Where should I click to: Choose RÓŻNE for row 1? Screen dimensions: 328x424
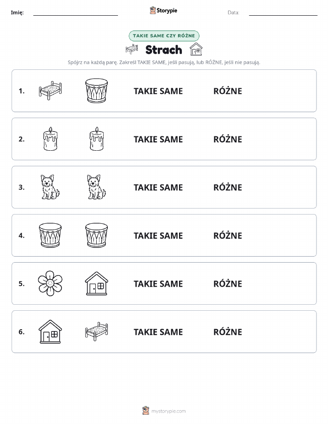pos(228,91)
